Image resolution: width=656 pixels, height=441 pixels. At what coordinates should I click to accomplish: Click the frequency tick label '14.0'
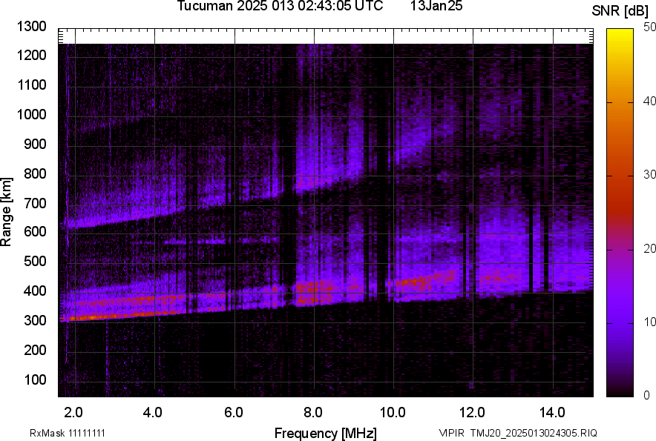(x=552, y=413)
